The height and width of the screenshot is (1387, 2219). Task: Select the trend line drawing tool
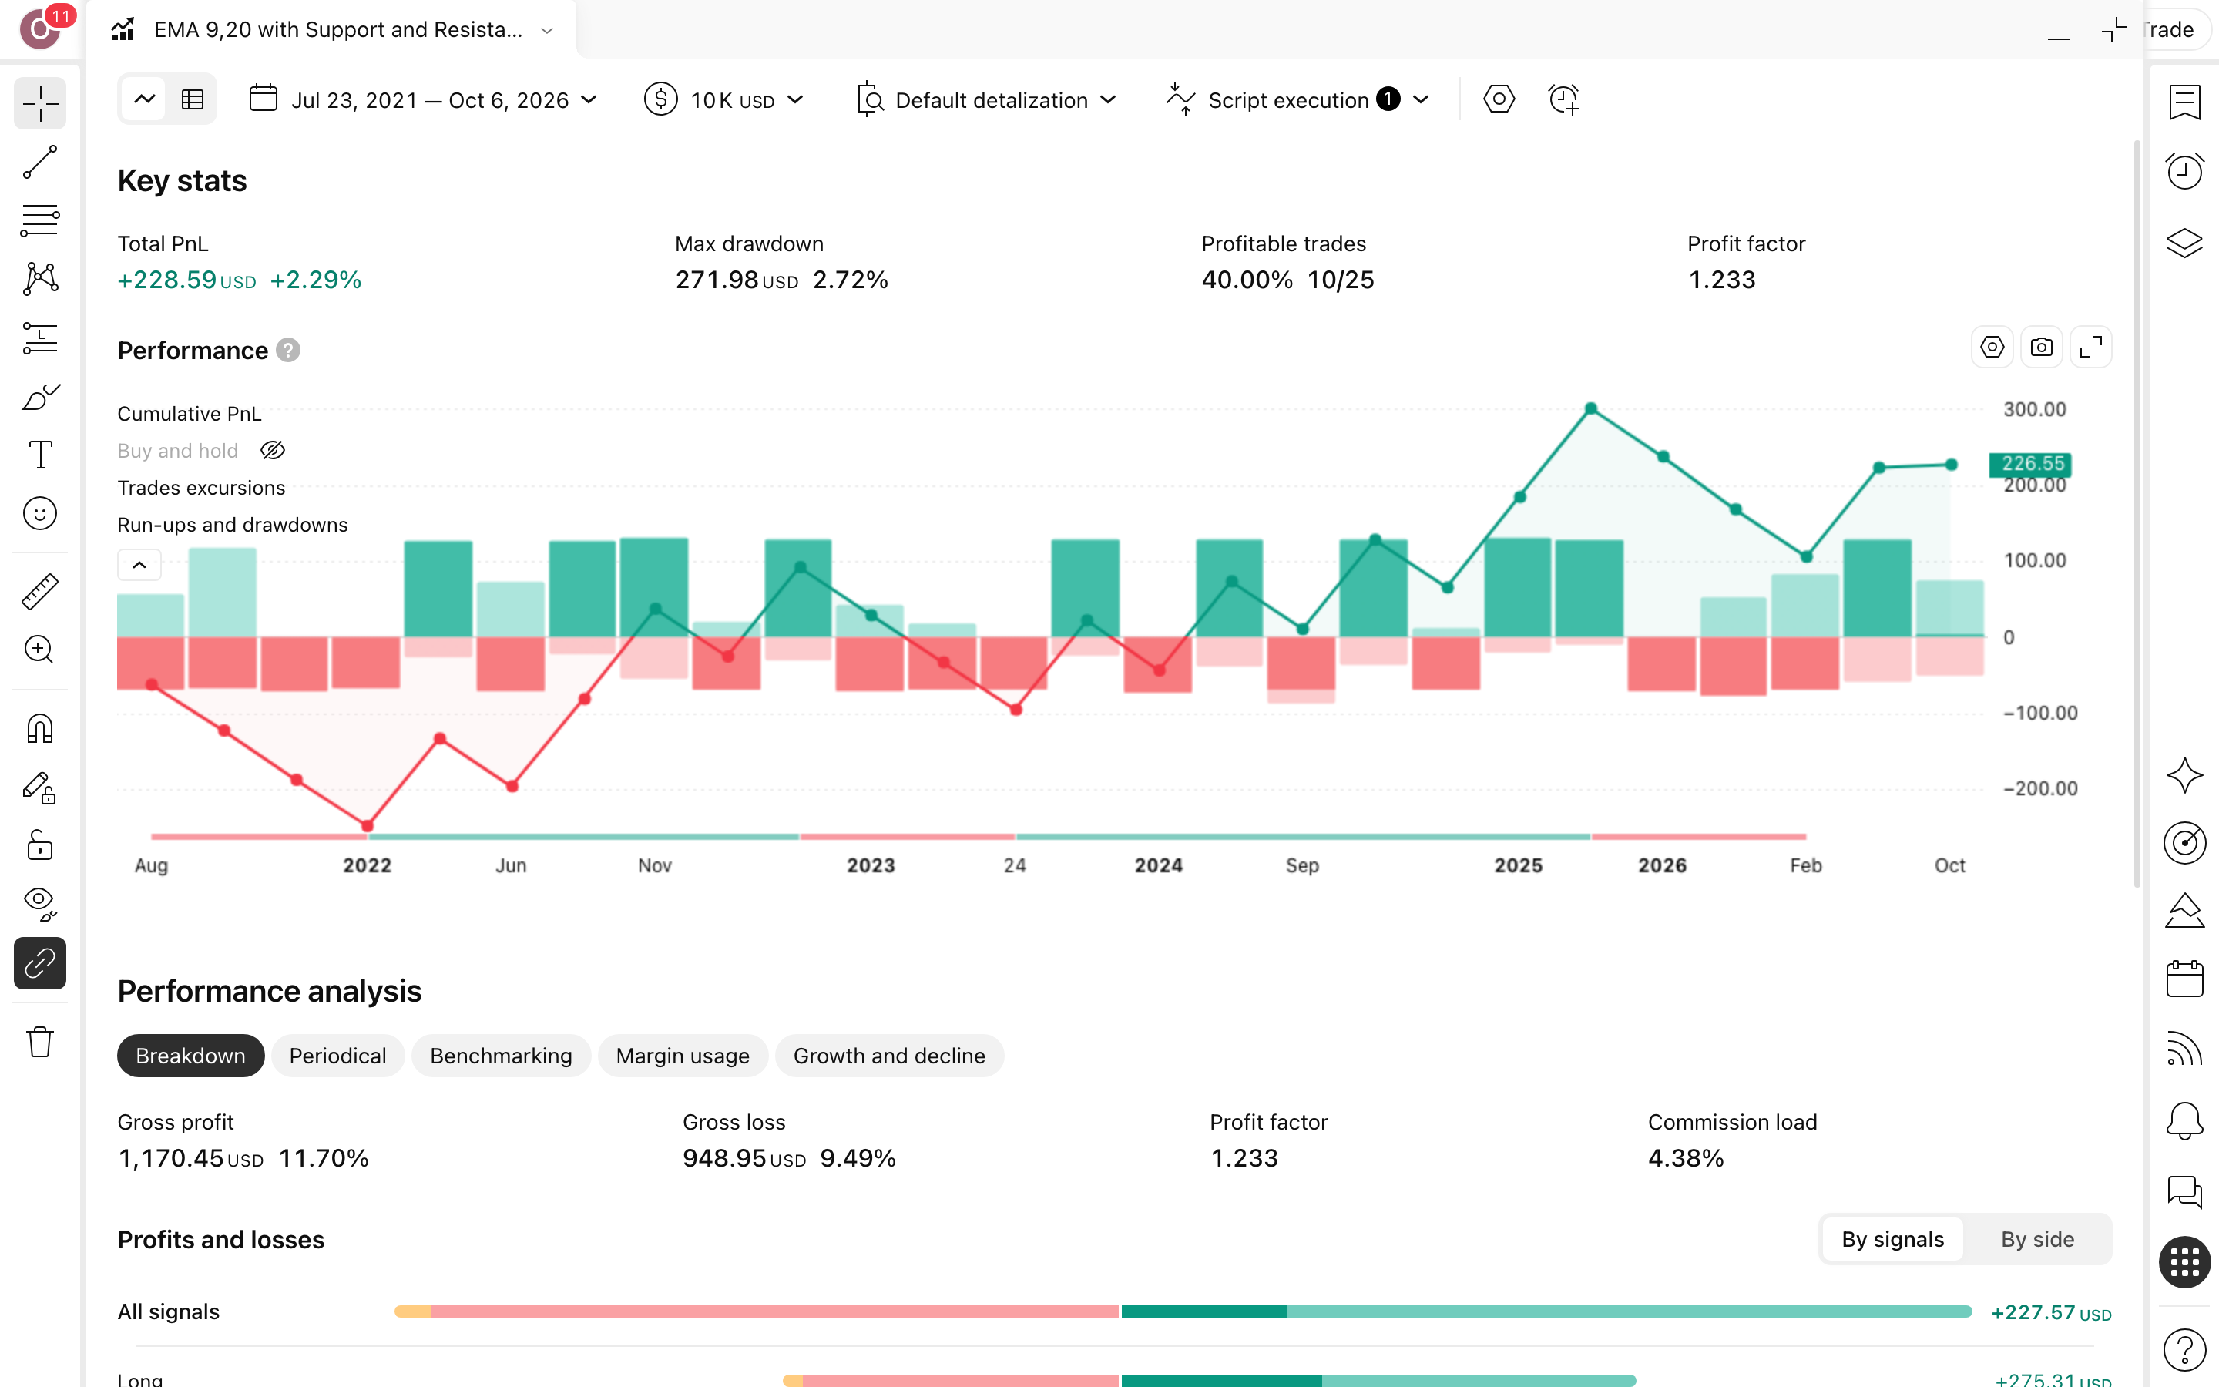tap(40, 163)
